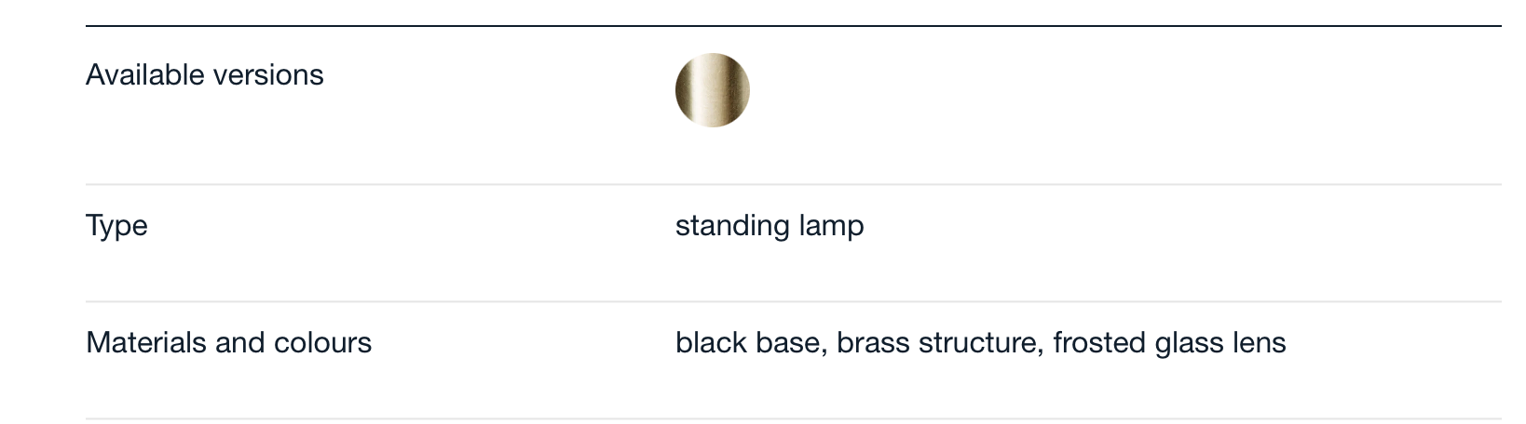This screenshot has width=1526, height=424.
Task: Click the "Materials and colours" label
Action: pyautogui.click(x=228, y=342)
